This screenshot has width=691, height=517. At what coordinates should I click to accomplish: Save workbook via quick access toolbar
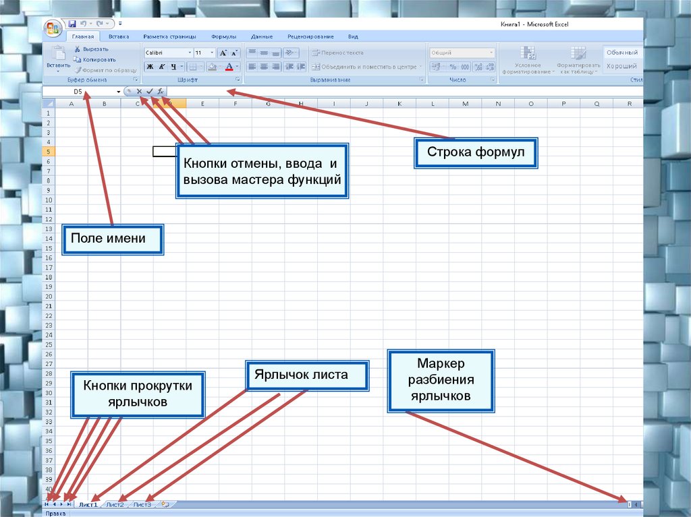click(72, 24)
